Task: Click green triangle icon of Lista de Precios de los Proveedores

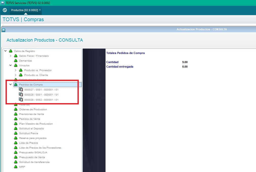Action: pyautogui.click(x=16, y=148)
